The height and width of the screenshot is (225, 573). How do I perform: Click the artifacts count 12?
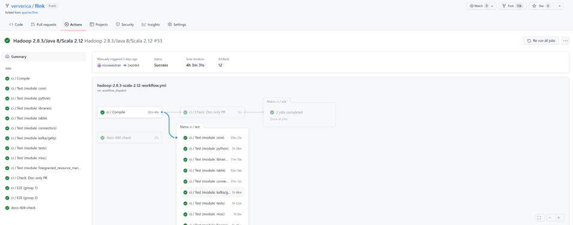[220, 65]
